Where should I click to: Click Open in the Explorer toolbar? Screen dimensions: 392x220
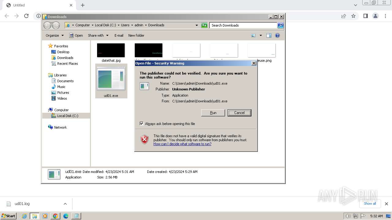pyautogui.click(x=76, y=35)
